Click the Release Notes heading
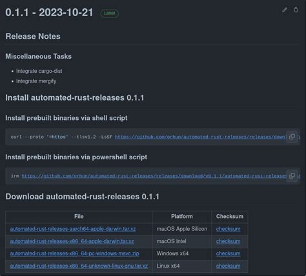Viewport: 306px width, 276px height. coord(33,36)
